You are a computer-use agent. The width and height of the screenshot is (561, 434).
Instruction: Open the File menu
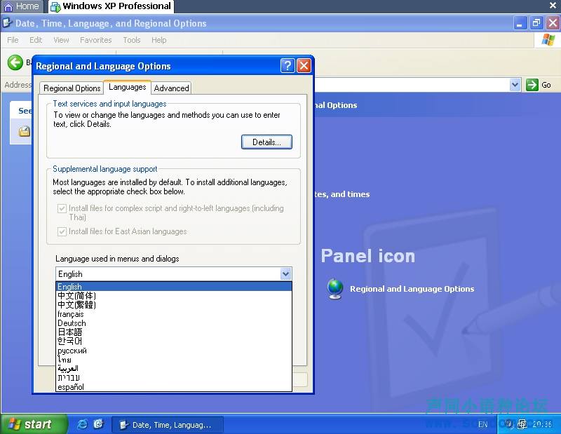pyautogui.click(x=13, y=40)
